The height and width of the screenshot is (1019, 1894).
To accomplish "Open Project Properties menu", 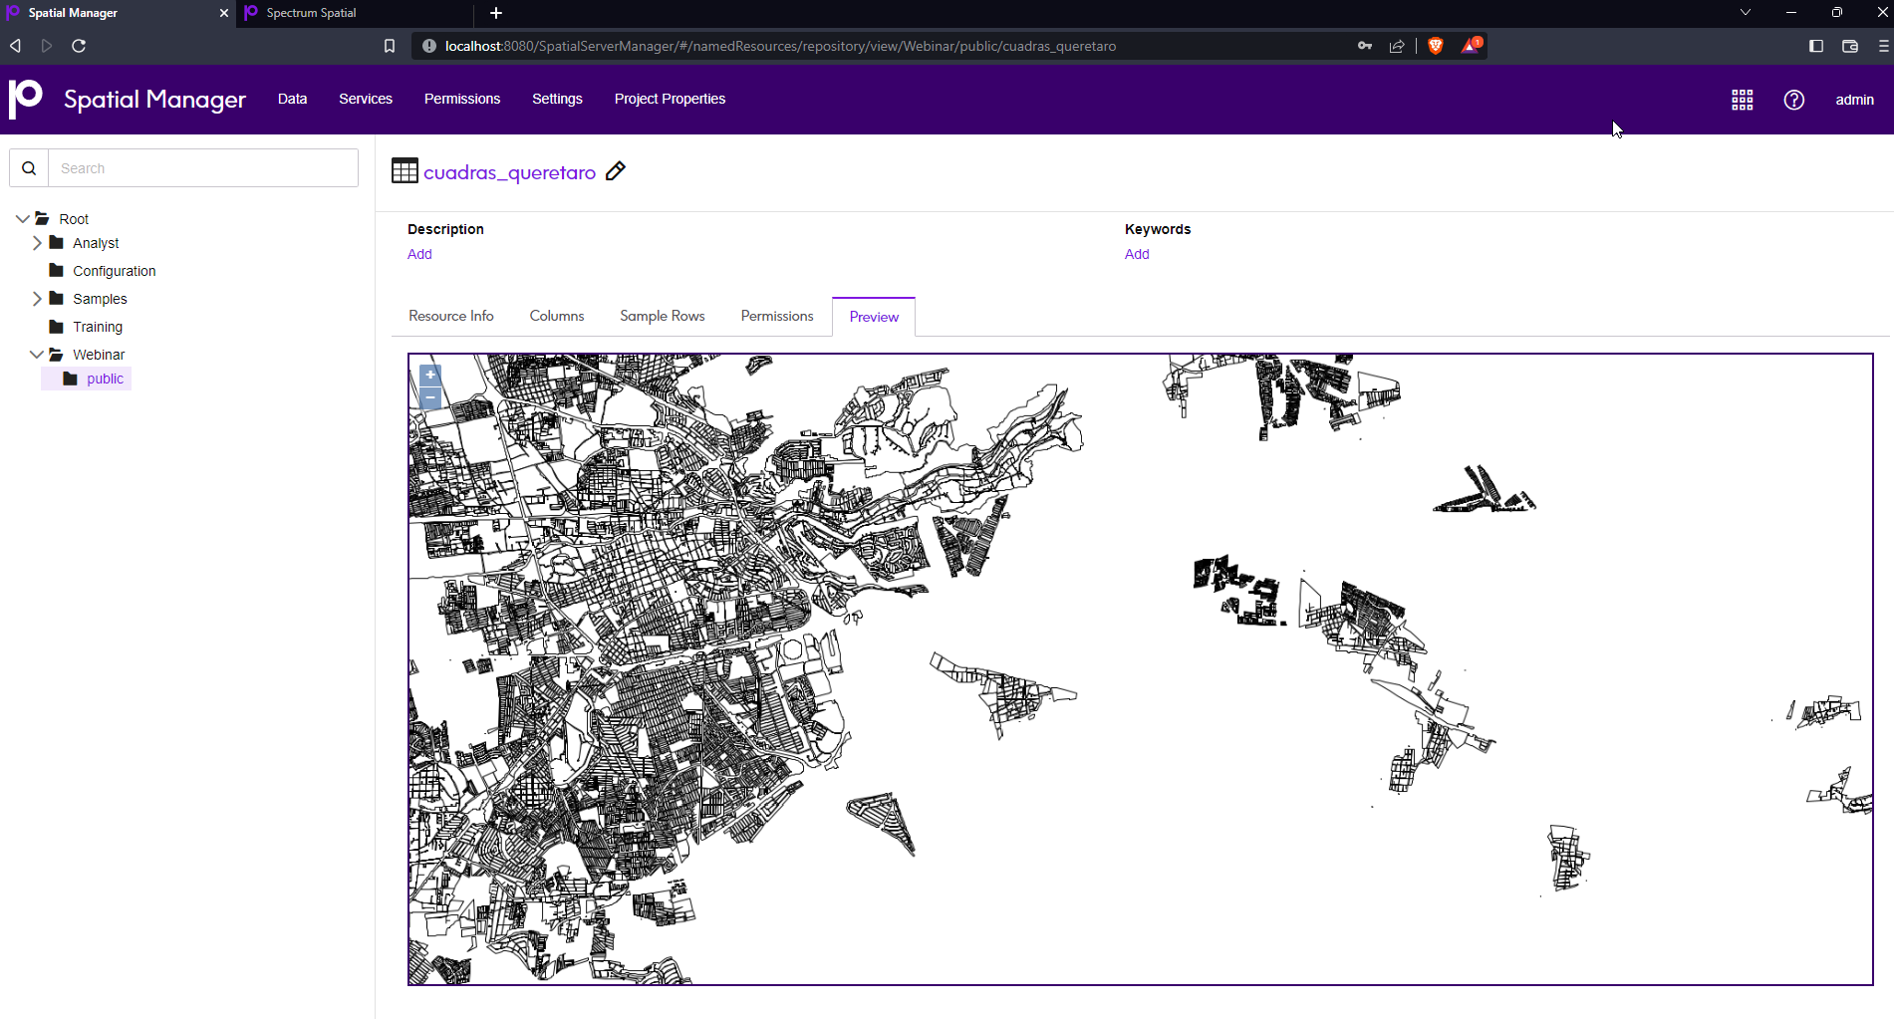I will [x=670, y=99].
